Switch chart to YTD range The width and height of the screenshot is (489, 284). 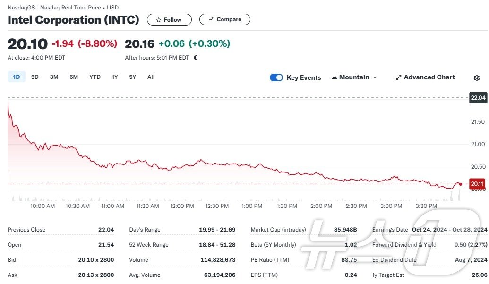[95, 77]
